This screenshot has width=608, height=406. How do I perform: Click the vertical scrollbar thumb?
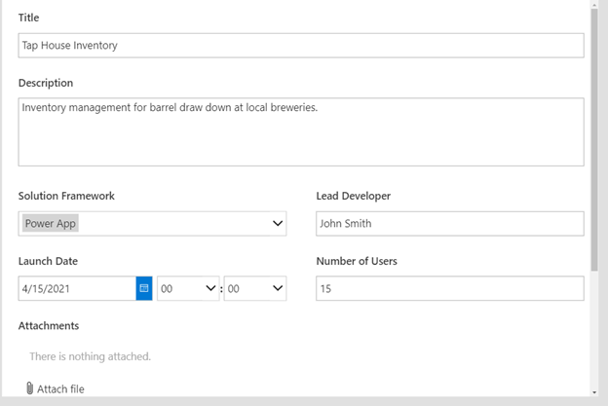594,139
